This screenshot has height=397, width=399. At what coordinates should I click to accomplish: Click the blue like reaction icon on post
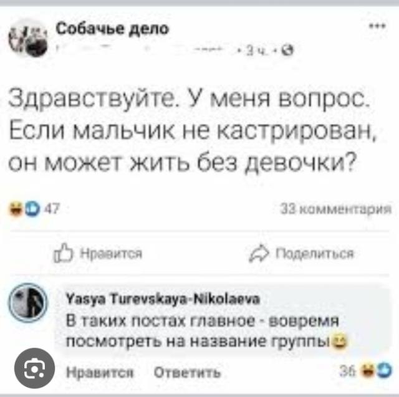click(32, 209)
